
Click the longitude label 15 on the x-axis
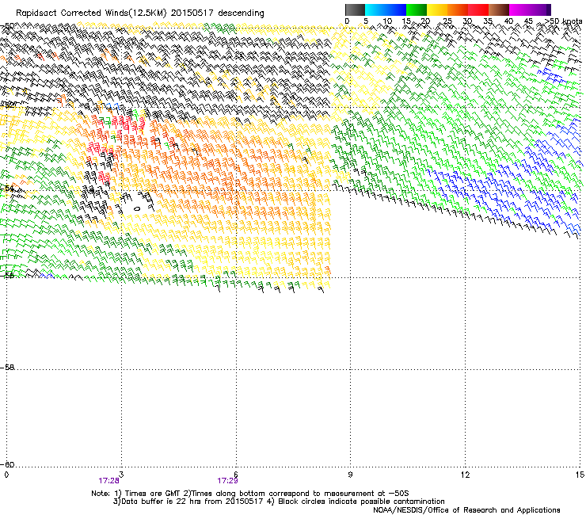click(580, 475)
